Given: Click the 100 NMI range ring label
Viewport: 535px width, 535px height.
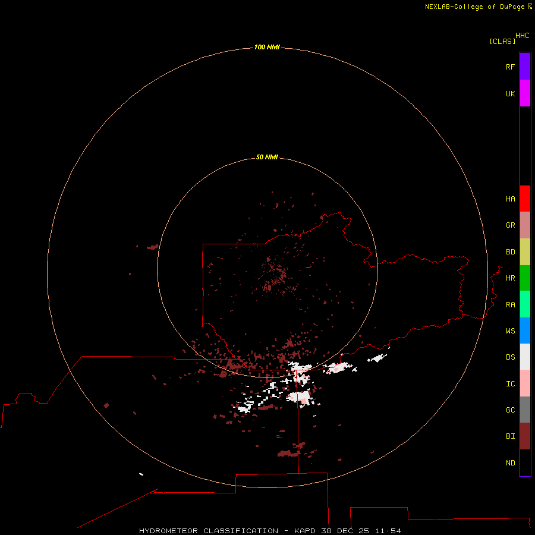Looking at the screenshot, I should tap(267, 47).
